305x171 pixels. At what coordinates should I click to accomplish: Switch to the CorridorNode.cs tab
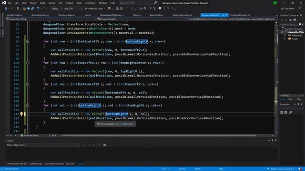pyautogui.click(x=14, y=15)
